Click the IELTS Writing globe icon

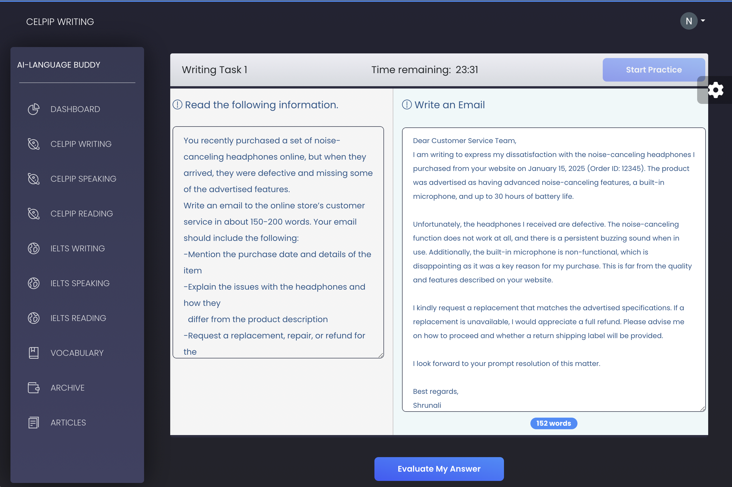(x=34, y=248)
